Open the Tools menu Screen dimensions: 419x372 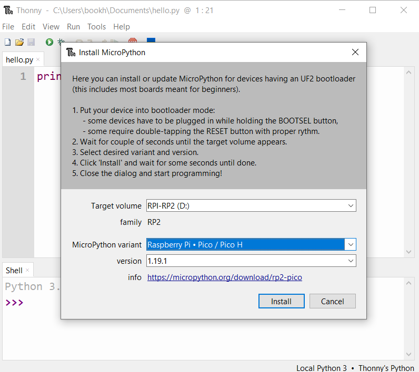[96, 27]
